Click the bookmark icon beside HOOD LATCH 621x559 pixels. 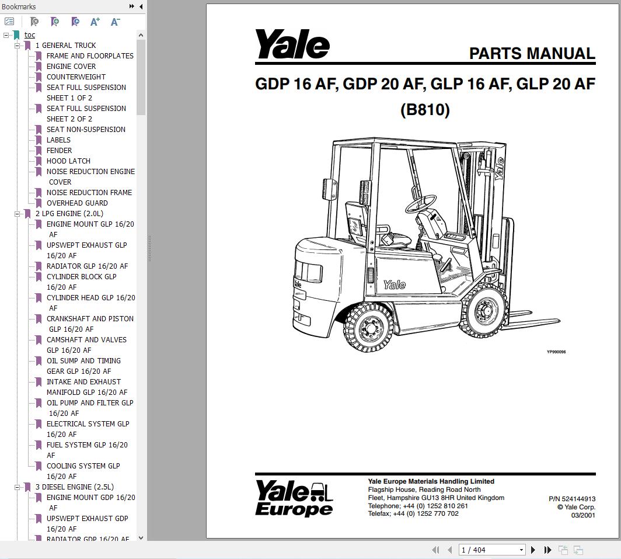39,161
